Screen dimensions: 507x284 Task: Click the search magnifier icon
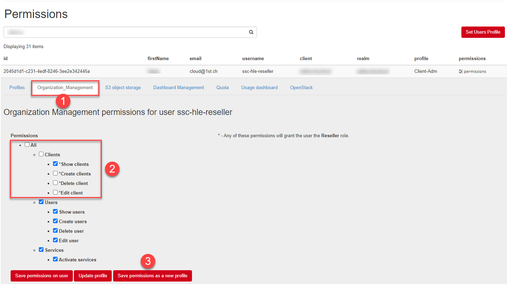[251, 32]
